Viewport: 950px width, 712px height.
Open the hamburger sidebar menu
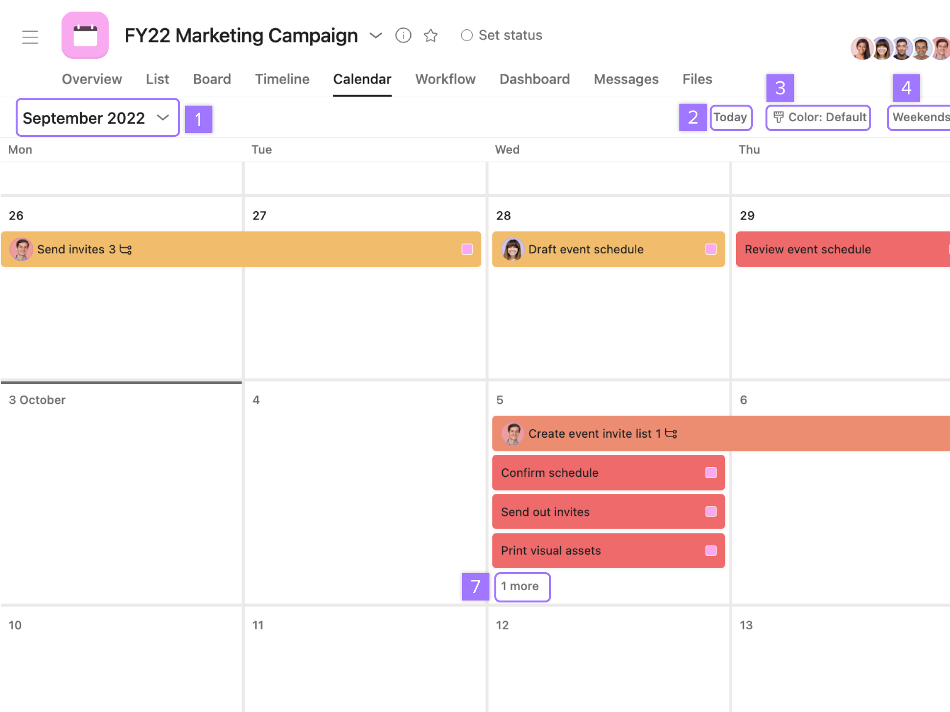pyautogui.click(x=30, y=37)
